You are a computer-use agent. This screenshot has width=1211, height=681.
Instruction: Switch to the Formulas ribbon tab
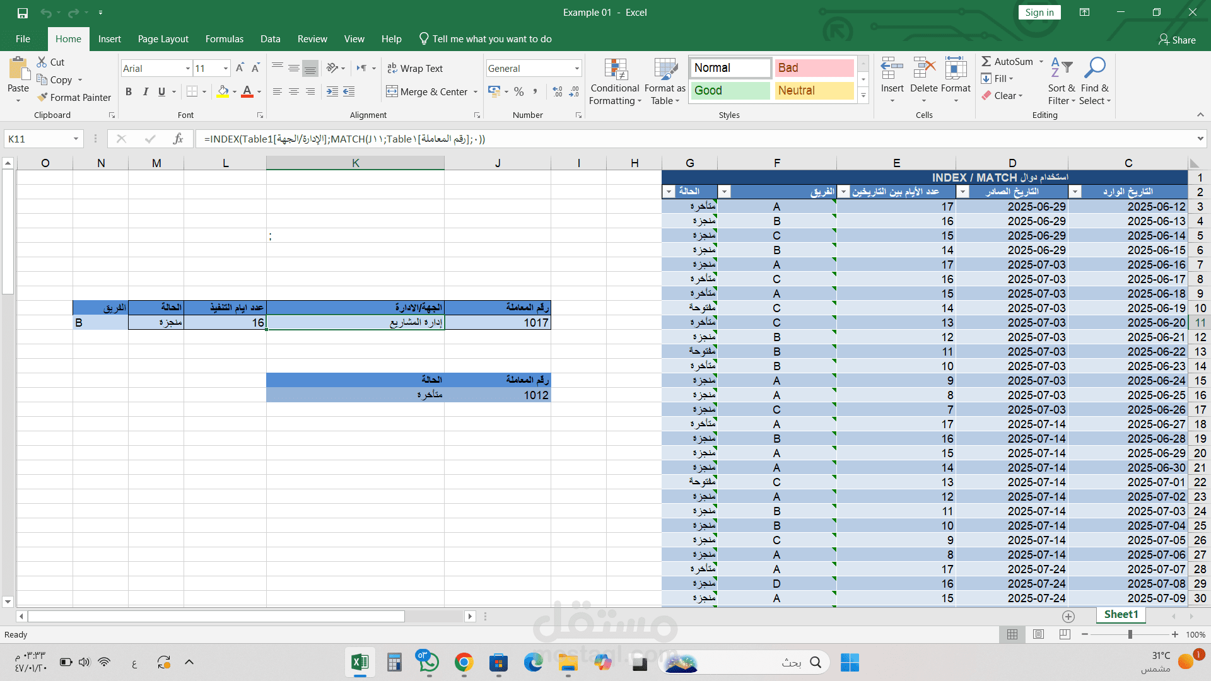click(224, 38)
